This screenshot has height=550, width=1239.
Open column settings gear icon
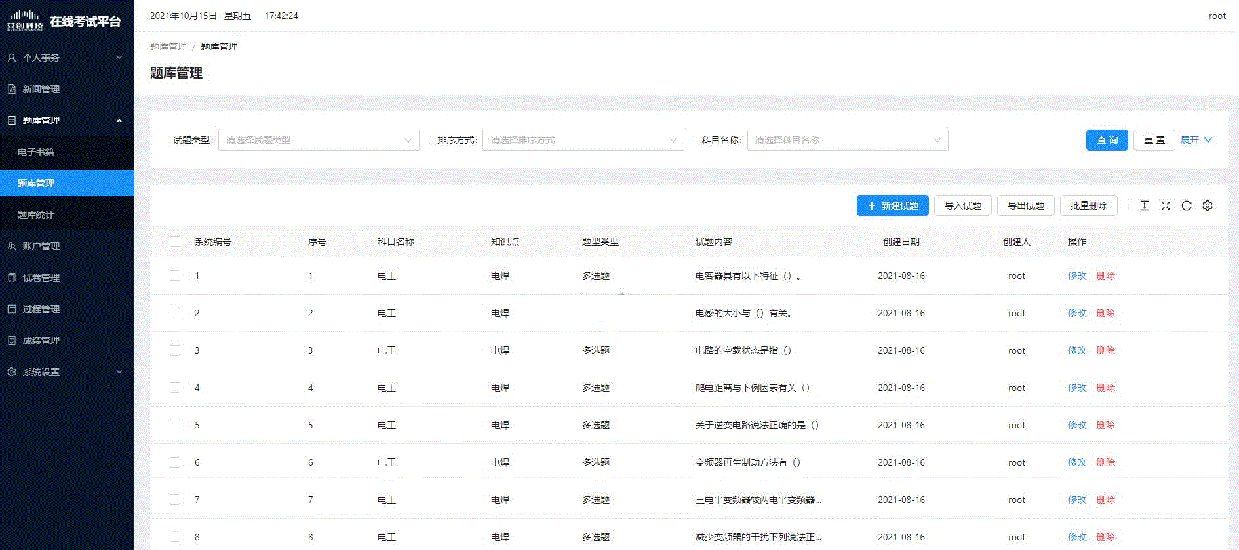[1207, 206]
